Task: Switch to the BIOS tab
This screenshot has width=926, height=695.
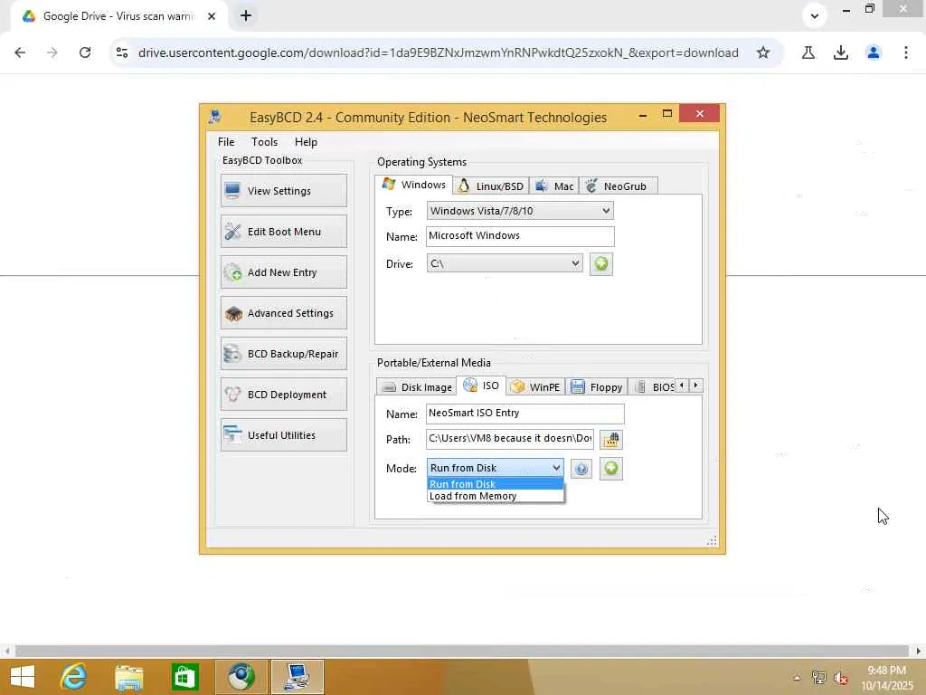Action: pyautogui.click(x=653, y=387)
